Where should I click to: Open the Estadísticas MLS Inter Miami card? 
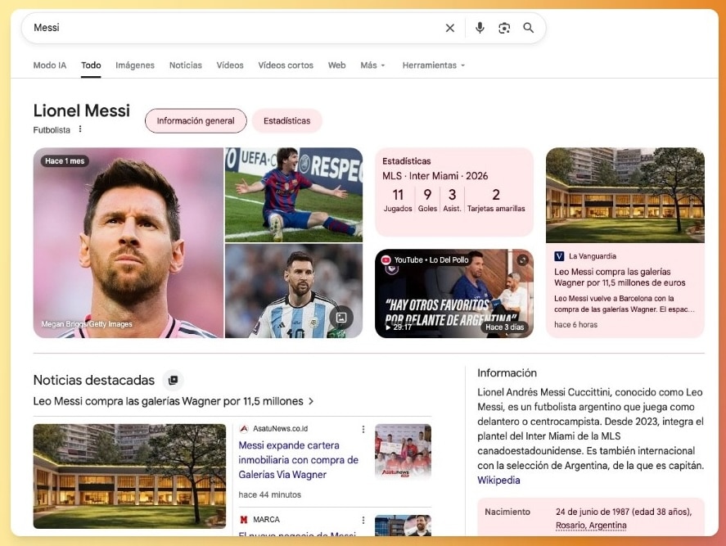453,192
